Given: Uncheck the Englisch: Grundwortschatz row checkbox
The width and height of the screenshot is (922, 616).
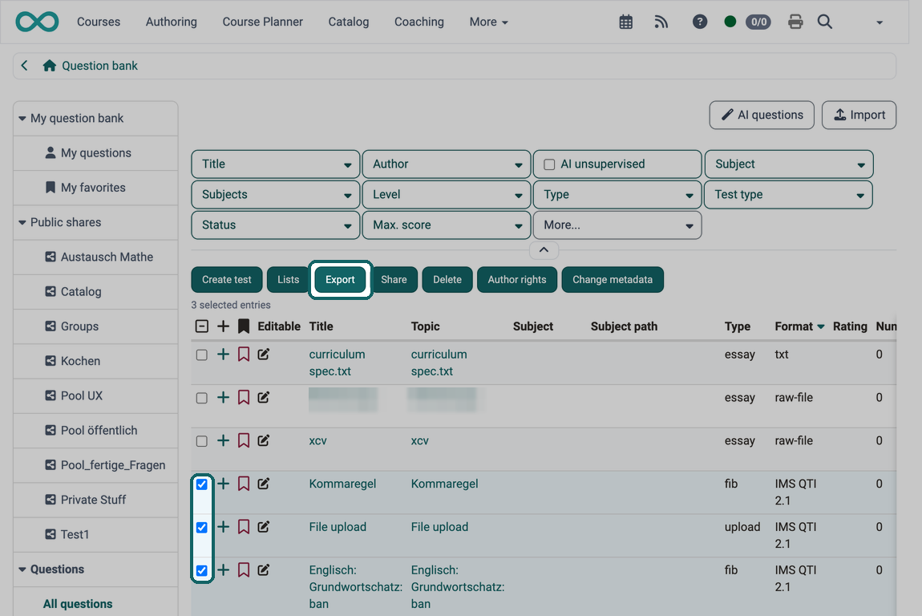Looking at the screenshot, I should click(x=202, y=570).
